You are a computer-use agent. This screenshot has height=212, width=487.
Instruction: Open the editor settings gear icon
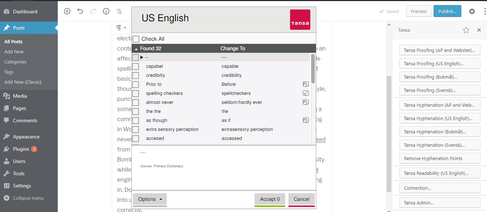pyautogui.click(x=472, y=11)
